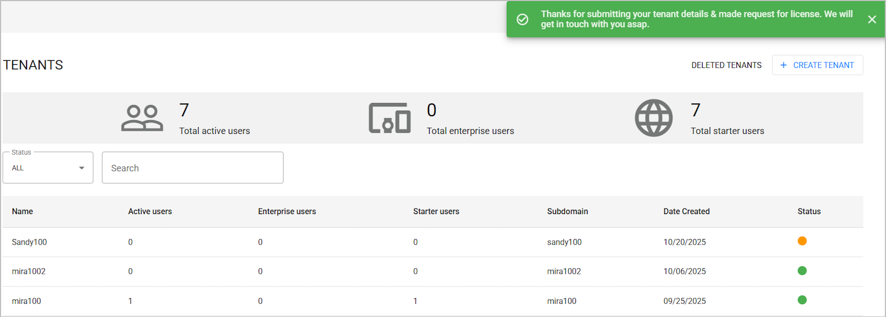Viewport: 886px width, 317px height.
Task: Click the Create Tenant button
Action: pyautogui.click(x=817, y=65)
